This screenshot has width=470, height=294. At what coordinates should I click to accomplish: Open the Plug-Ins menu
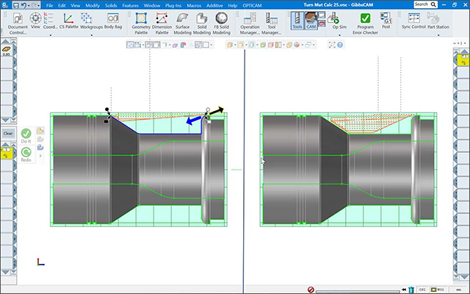[x=174, y=4]
